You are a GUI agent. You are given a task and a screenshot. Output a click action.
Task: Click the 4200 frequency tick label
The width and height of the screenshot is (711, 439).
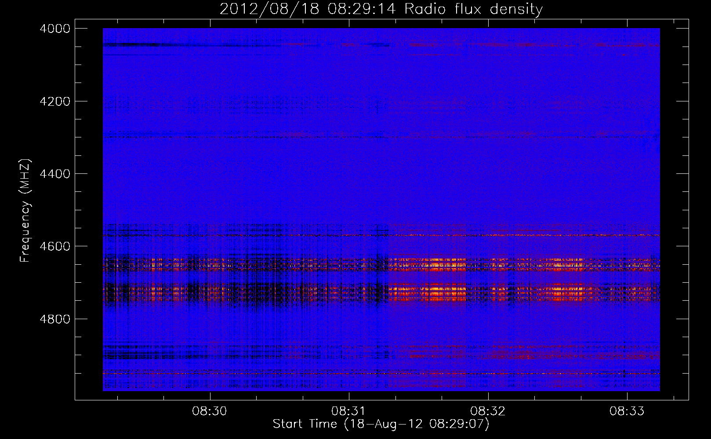pos(55,101)
